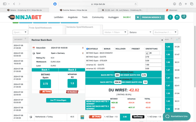Open the Safari downloads icon
Image resolution: width=196 pixels, height=122 pixels.
175,4
